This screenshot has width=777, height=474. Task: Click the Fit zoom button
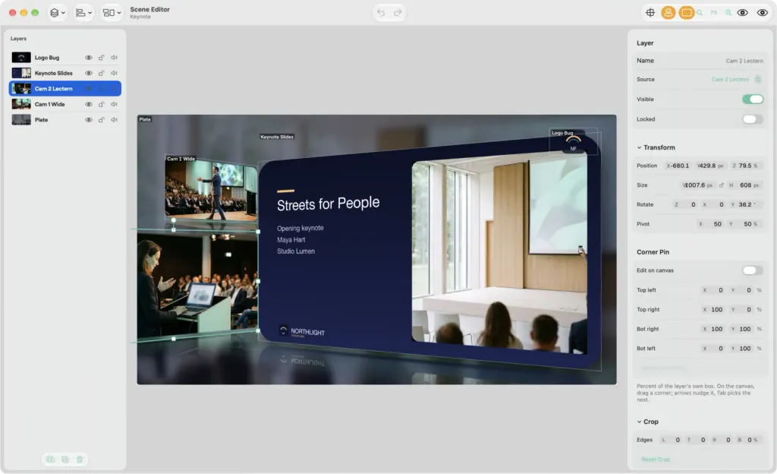pyautogui.click(x=713, y=13)
